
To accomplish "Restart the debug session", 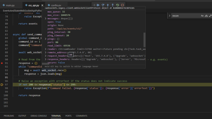I will point(117,5).
